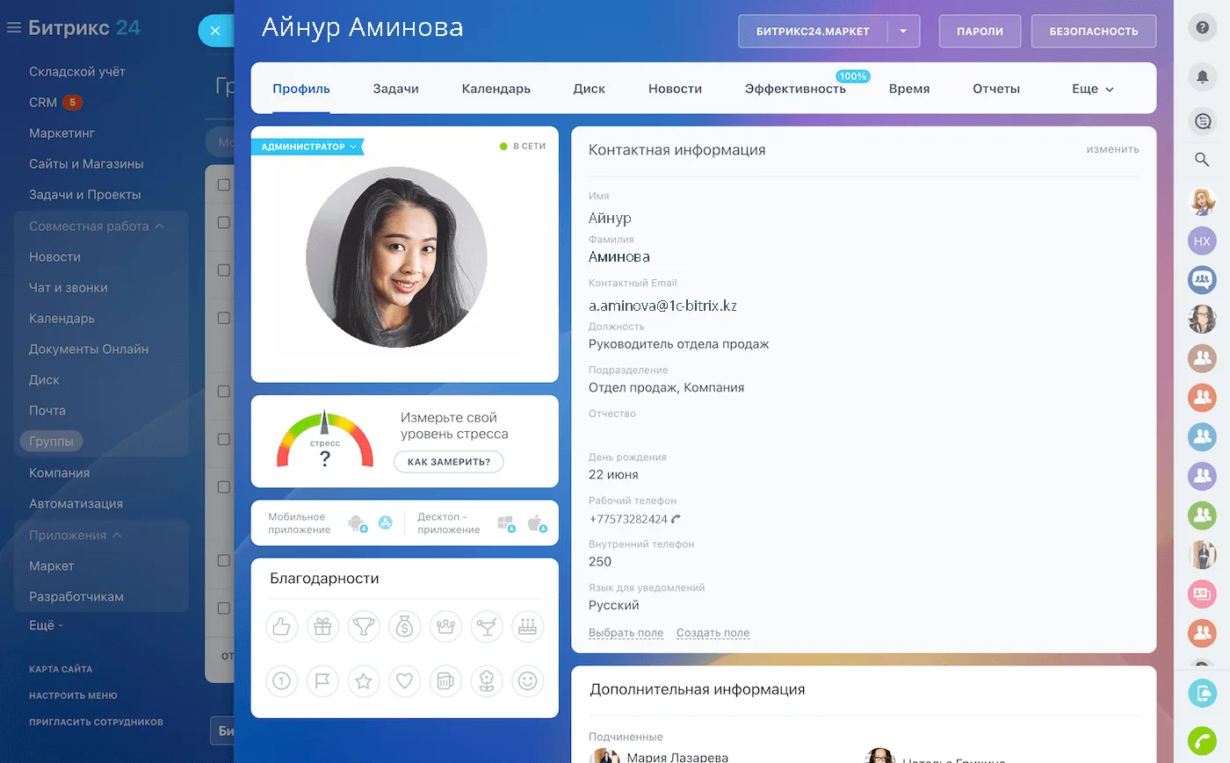Open the Календарь tab
Screen dimensions: 1230x763
[496, 89]
